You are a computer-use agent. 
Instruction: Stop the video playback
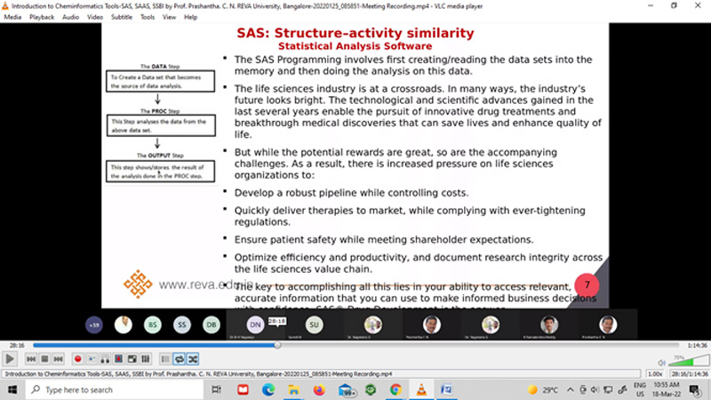click(x=44, y=359)
